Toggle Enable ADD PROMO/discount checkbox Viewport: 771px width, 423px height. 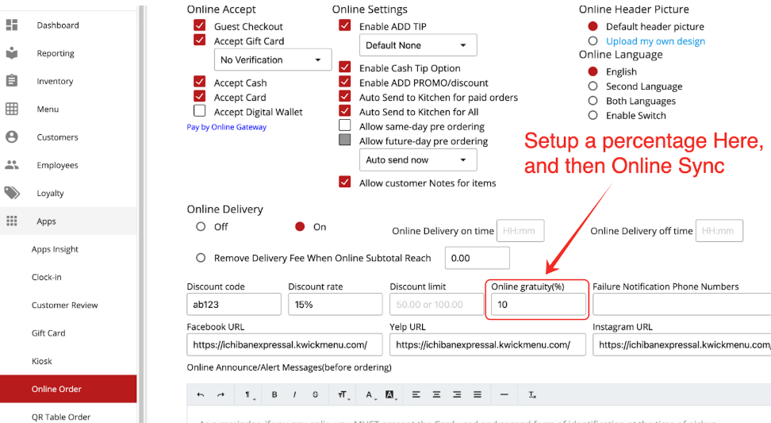coord(345,82)
